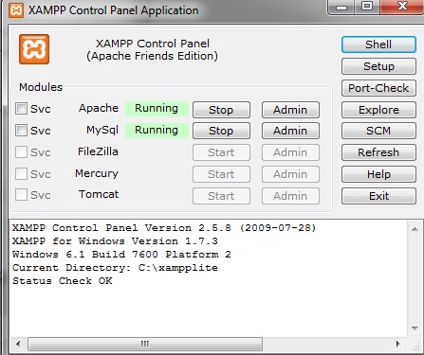Screen dimensions: 424x355
Task: Open MySql Admin
Action: point(290,131)
